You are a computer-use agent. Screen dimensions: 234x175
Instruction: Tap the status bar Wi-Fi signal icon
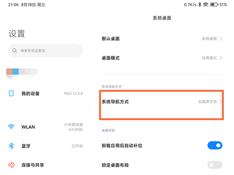[206, 5]
